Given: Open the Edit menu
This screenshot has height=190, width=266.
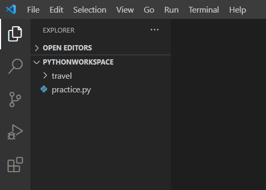Looking at the screenshot, I should [56, 10].
